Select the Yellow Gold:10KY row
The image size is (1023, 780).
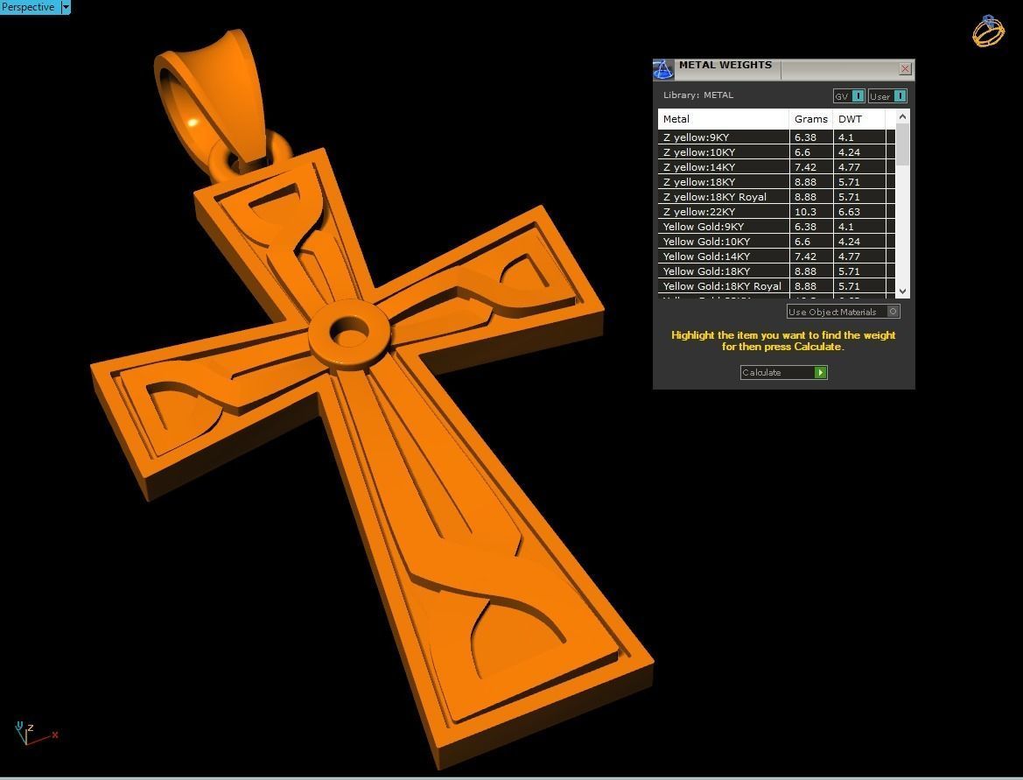(x=776, y=242)
